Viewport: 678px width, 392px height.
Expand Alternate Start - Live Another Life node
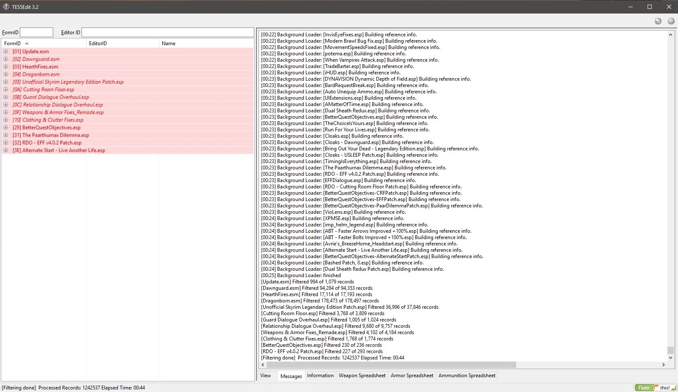6,150
